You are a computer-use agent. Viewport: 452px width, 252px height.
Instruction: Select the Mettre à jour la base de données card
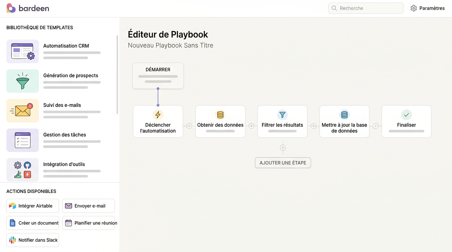click(344, 121)
